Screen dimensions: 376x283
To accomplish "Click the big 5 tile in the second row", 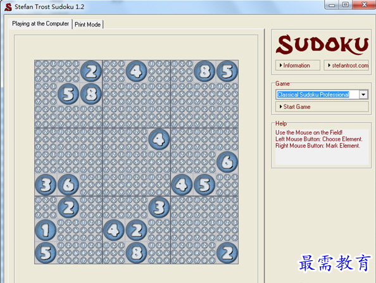I will click(x=68, y=94).
